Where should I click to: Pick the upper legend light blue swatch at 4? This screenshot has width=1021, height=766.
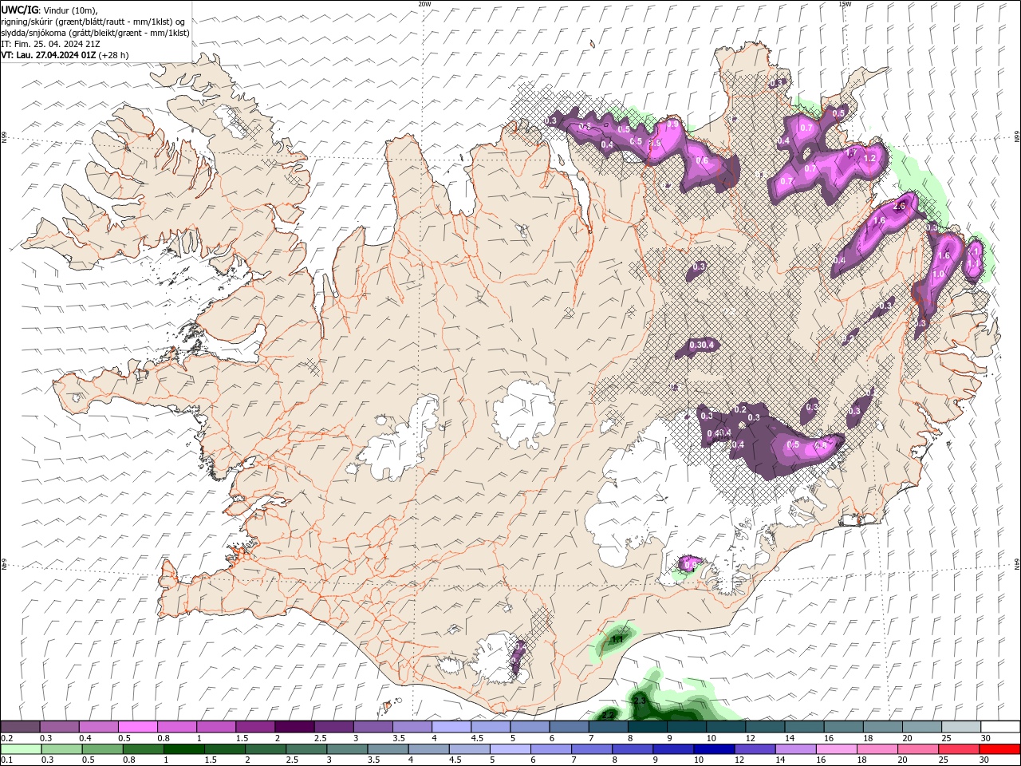(451, 726)
